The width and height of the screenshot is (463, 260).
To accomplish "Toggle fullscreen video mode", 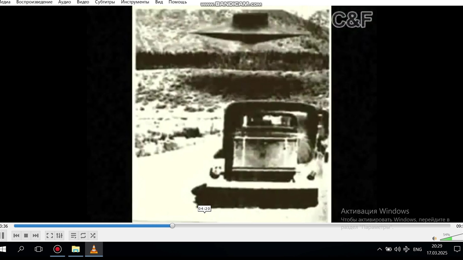I will [x=50, y=235].
